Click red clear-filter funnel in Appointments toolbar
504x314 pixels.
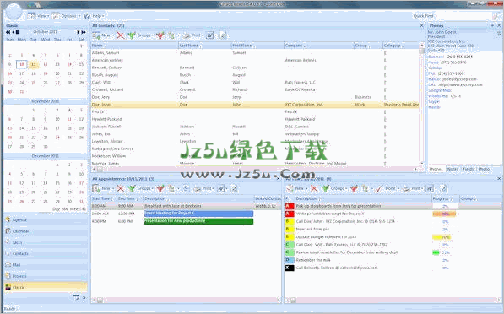pos(160,188)
